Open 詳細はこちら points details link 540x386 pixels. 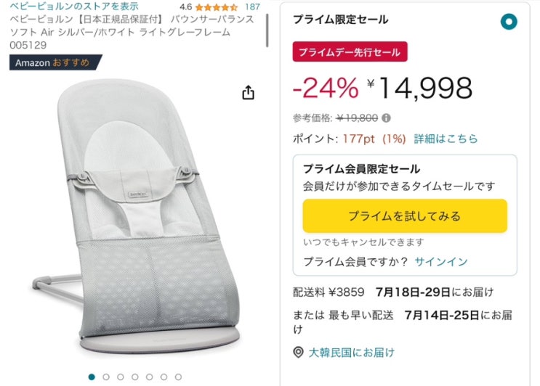[x=446, y=138]
